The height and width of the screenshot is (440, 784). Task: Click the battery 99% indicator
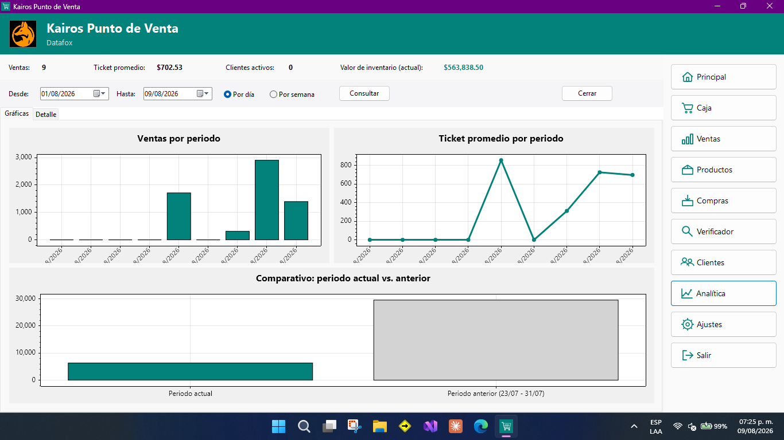pyautogui.click(x=714, y=426)
